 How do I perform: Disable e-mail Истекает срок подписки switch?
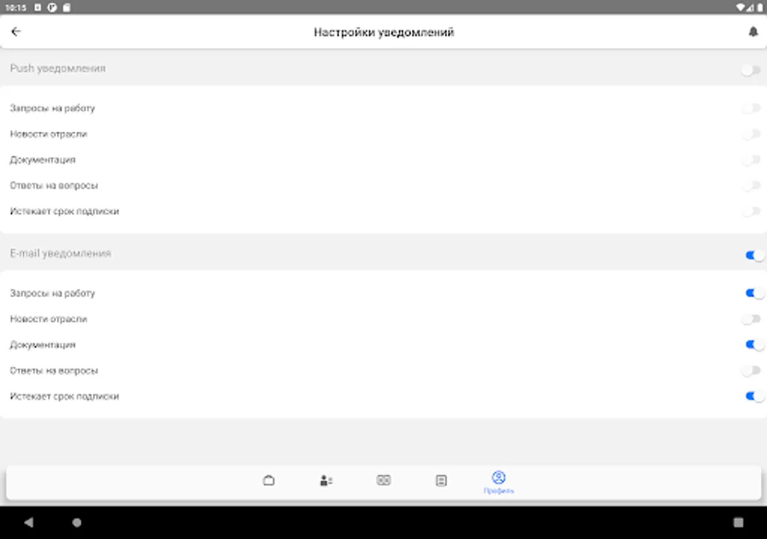tap(755, 396)
